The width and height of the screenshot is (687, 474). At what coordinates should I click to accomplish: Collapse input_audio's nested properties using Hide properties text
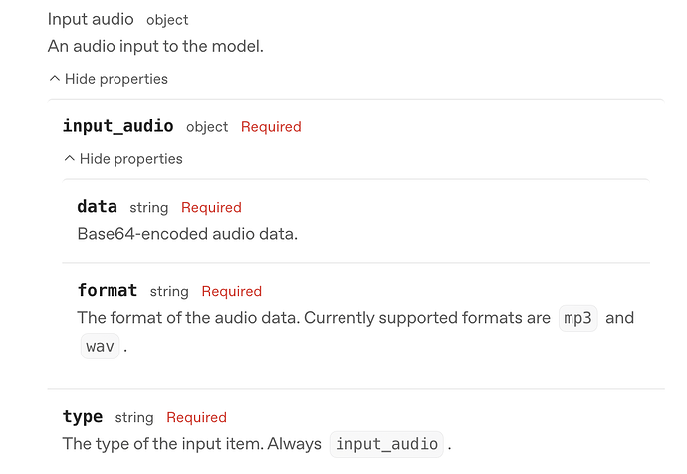(131, 159)
